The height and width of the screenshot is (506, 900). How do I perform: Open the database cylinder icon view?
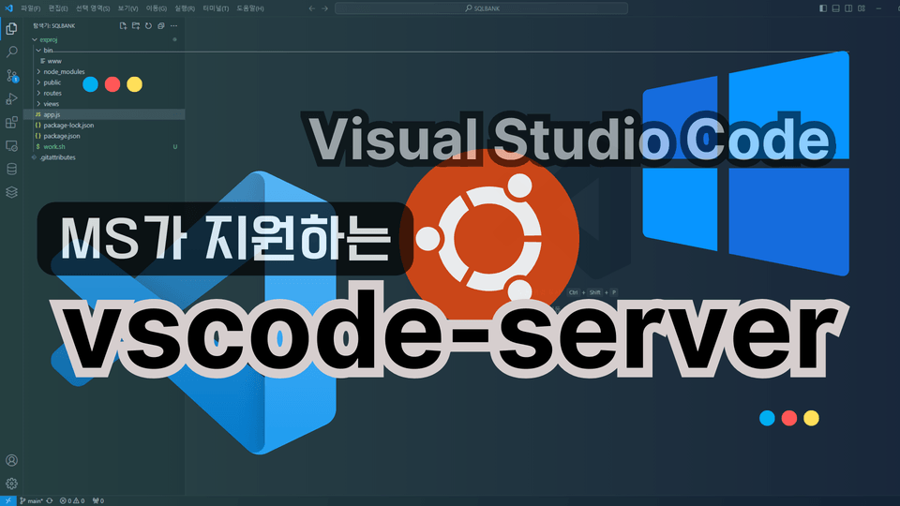tap(11, 169)
